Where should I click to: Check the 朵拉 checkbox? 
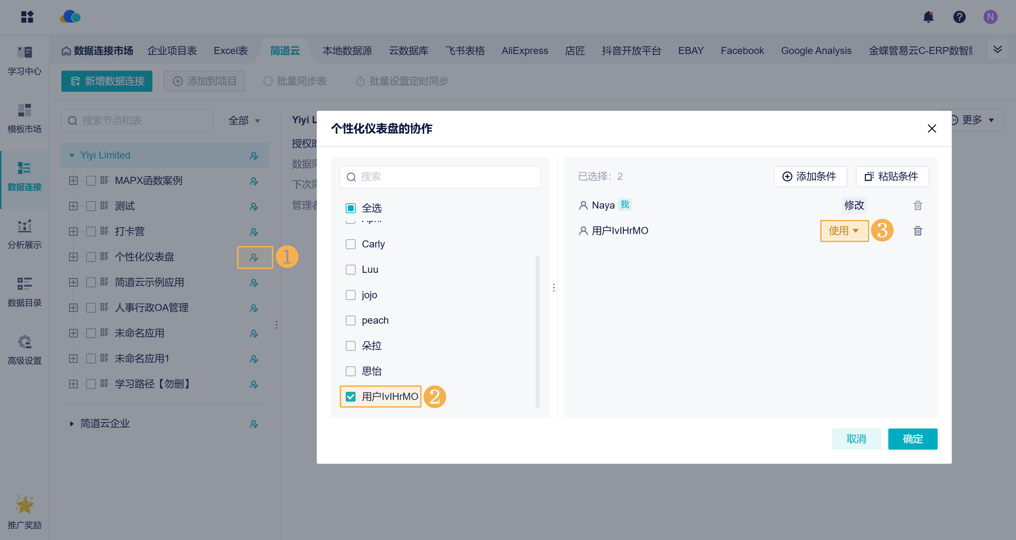coord(350,346)
